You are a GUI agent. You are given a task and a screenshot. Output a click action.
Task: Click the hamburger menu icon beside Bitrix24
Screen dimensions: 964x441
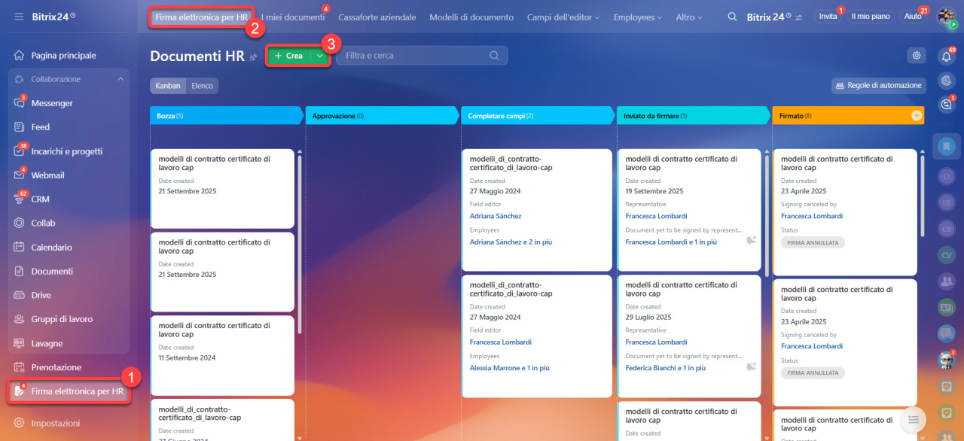pos(19,17)
